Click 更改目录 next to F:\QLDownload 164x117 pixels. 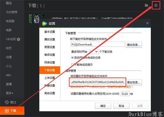pos(134,45)
